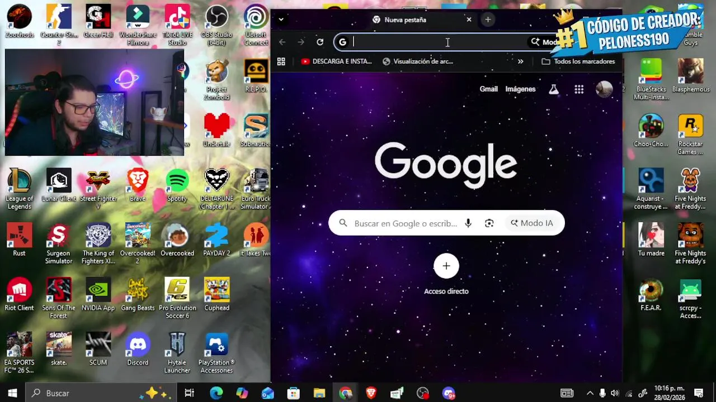This screenshot has width=716, height=402.
Task: Add Acceso directo shortcut
Action: click(446, 266)
